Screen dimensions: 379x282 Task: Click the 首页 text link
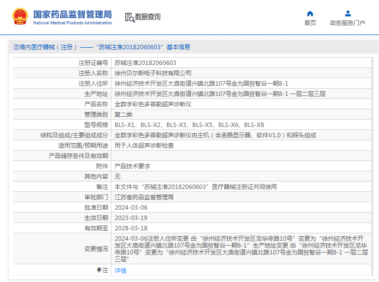310,23
